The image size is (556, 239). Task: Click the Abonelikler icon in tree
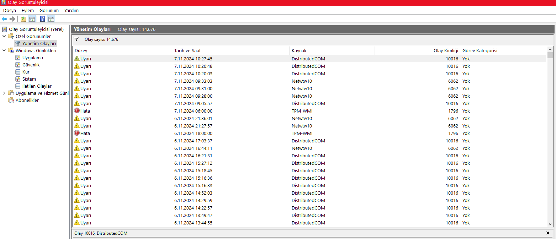click(x=11, y=100)
